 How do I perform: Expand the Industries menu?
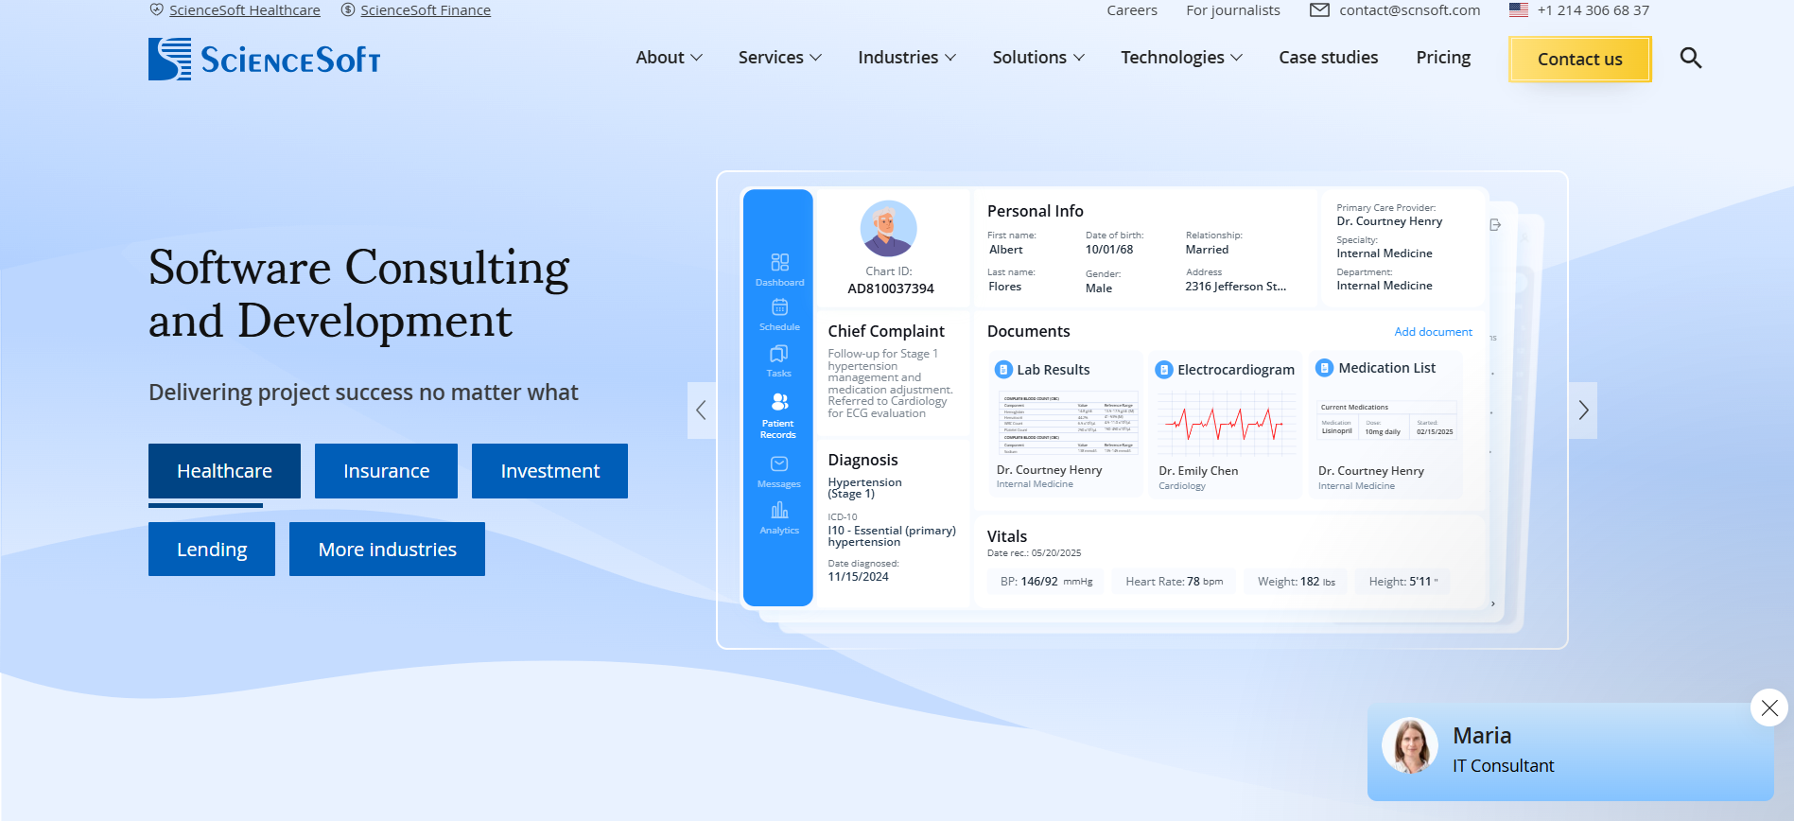pos(907,58)
